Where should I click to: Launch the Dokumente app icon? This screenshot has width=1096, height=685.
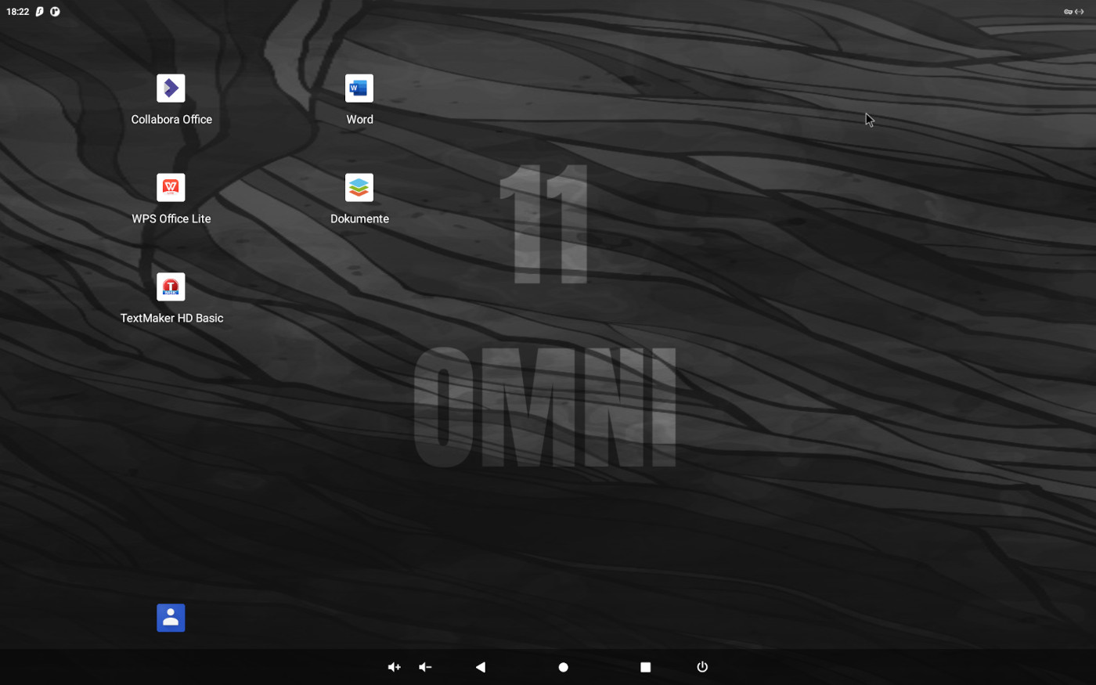[359, 188]
